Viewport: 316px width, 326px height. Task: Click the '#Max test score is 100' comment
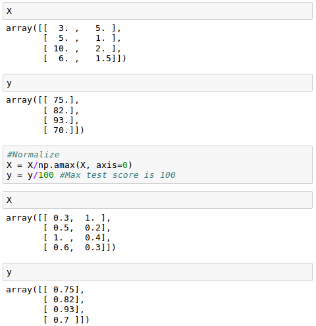117,175
